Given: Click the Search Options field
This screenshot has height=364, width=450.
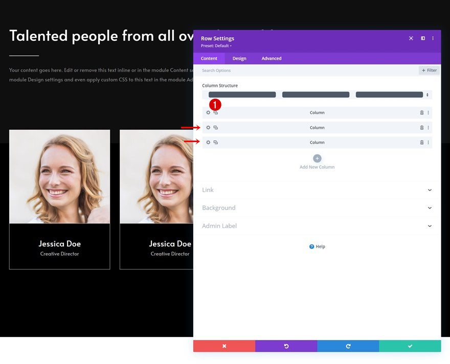Looking at the screenshot, I should click(x=256, y=70).
